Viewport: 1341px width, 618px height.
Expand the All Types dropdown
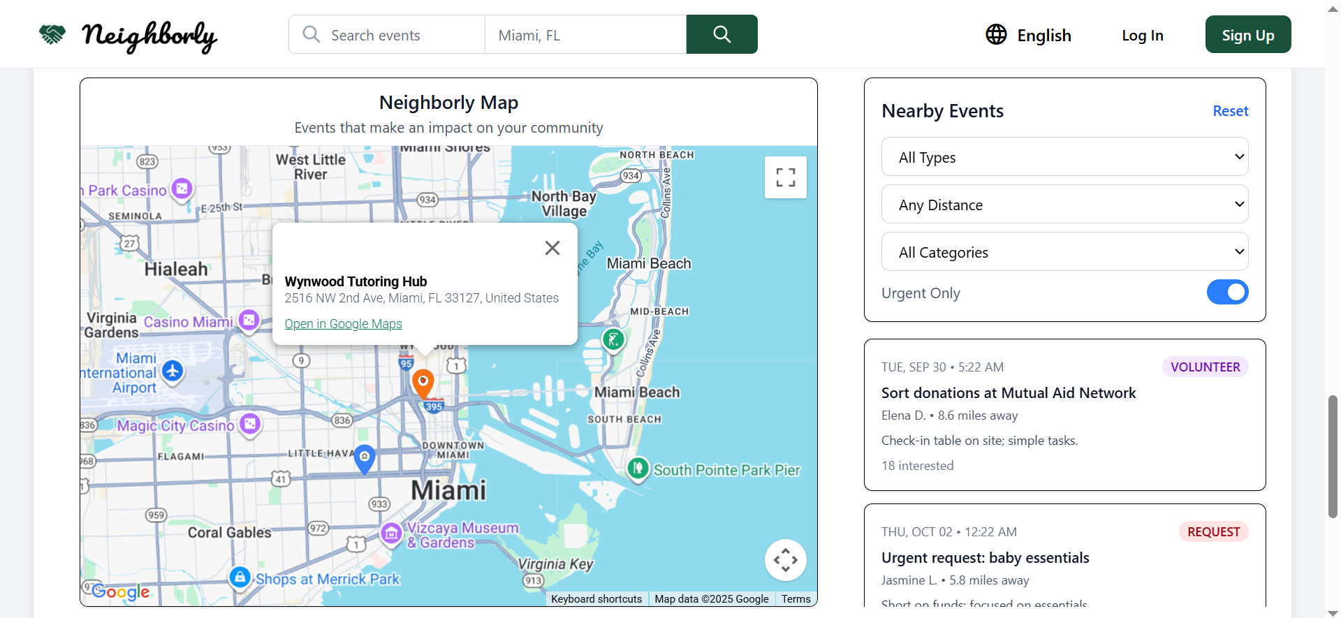pyautogui.click(x=1064, y=157)
